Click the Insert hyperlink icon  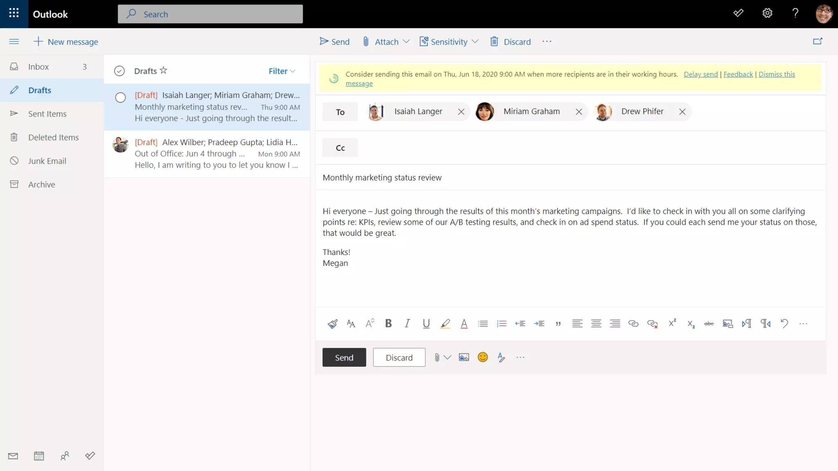[633, 324]
